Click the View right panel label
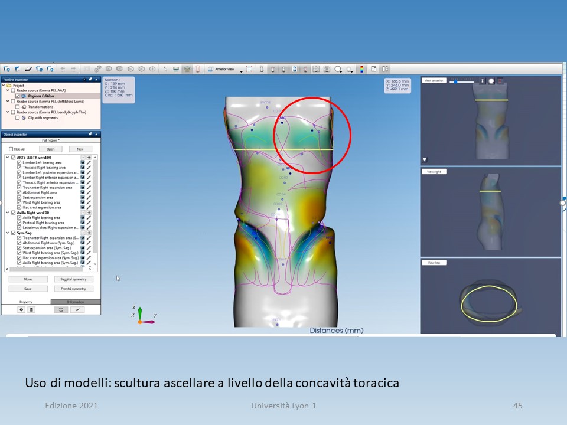Screen dimensions: 567x425 click(434, 172)
